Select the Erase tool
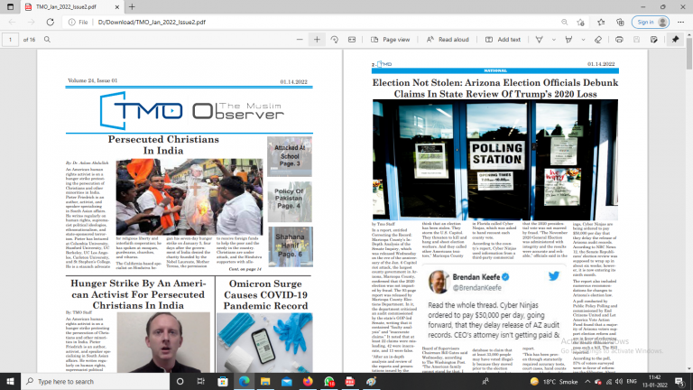 click(x=598, y=40)
